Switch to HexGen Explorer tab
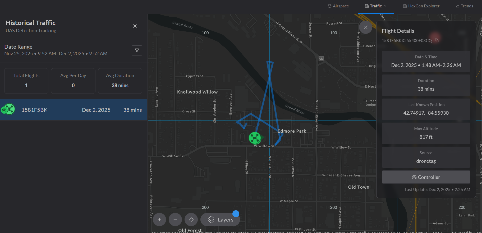 click(421, 6)
